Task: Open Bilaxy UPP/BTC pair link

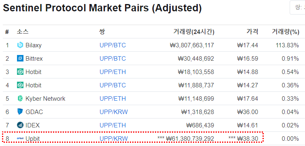Action: click(112, 45)
